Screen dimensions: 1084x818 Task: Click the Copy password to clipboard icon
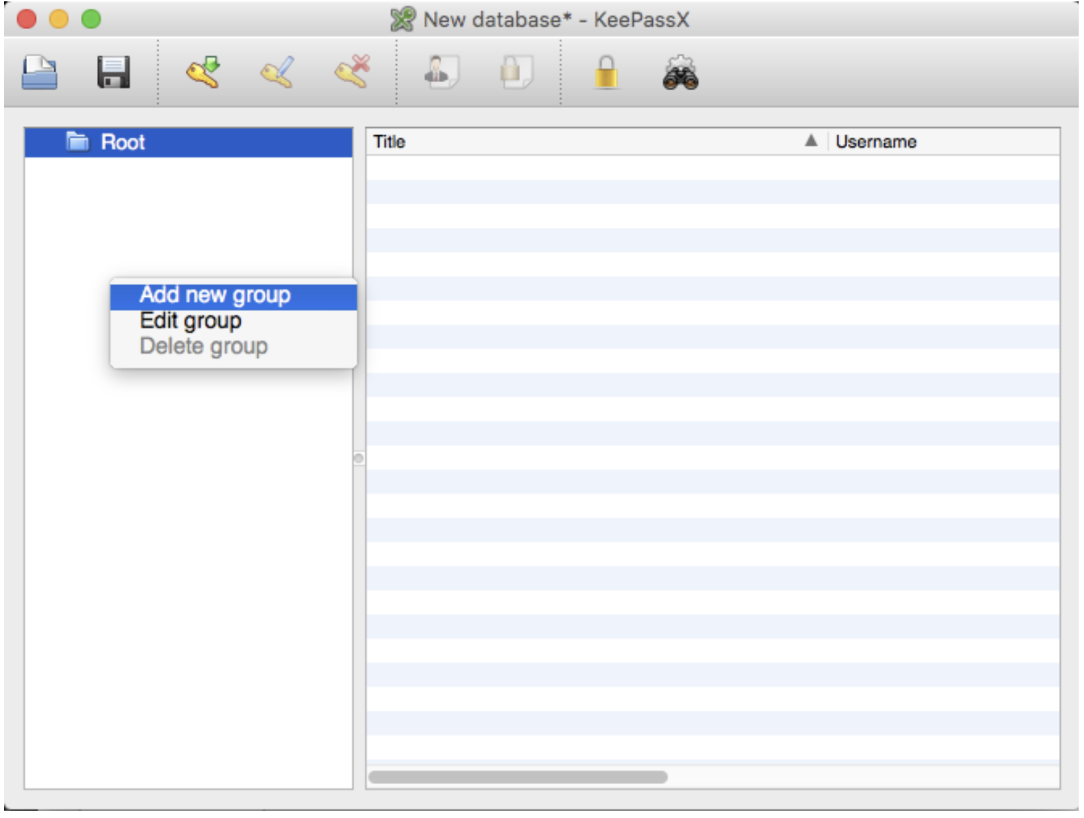point(515,72)
